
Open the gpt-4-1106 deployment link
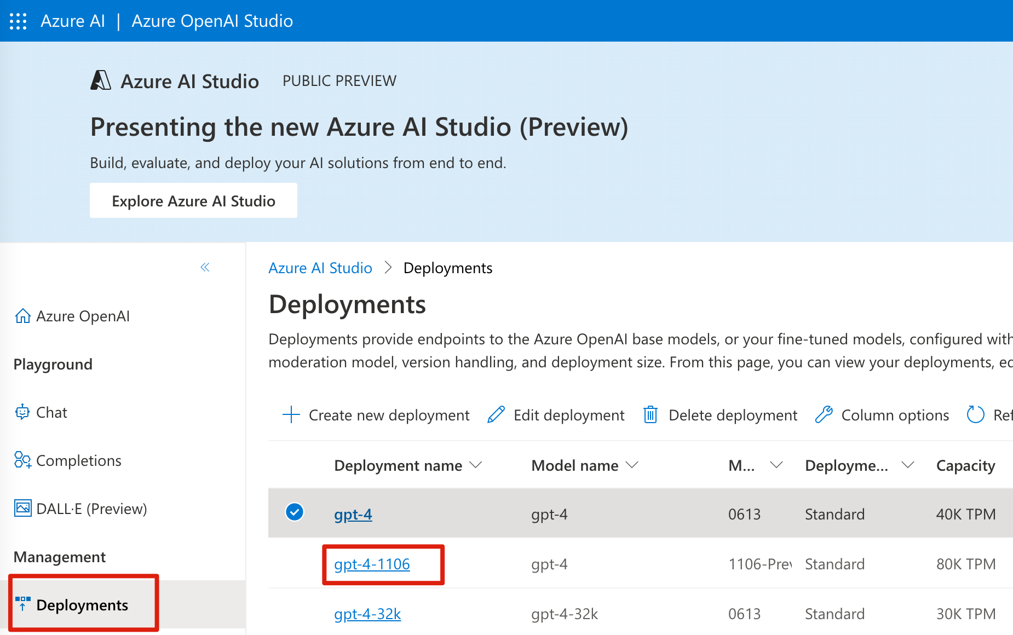[372, 564]
